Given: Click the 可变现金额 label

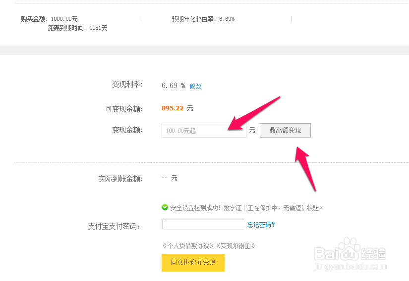Looking at the screenshot, I should 124,109.
